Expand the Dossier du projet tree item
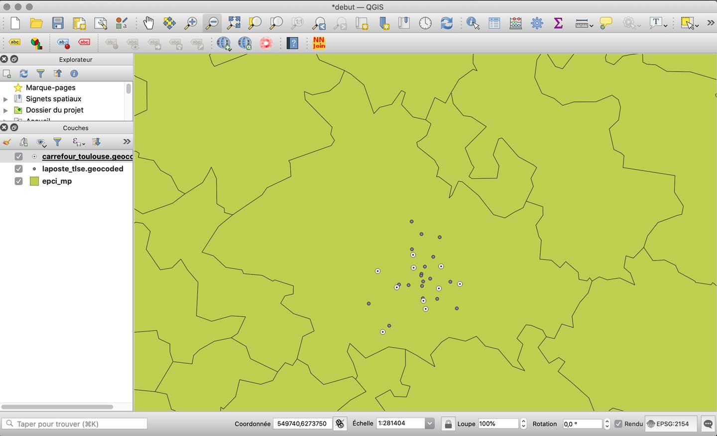 pyautogui.click(x=5, y=110)
